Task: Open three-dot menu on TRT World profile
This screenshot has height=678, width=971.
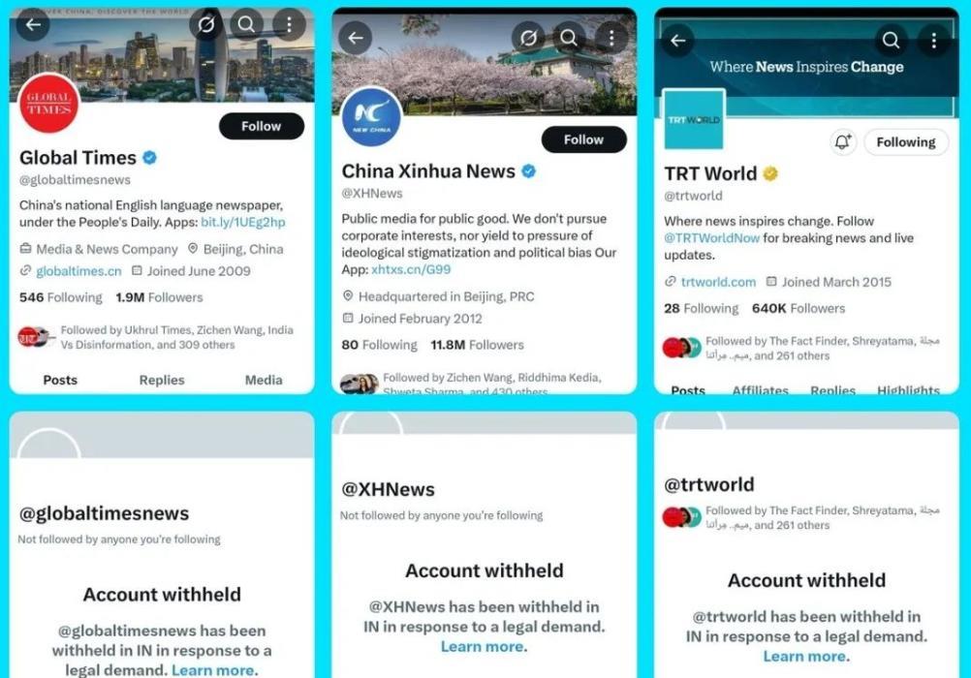Action: (934, 41)
